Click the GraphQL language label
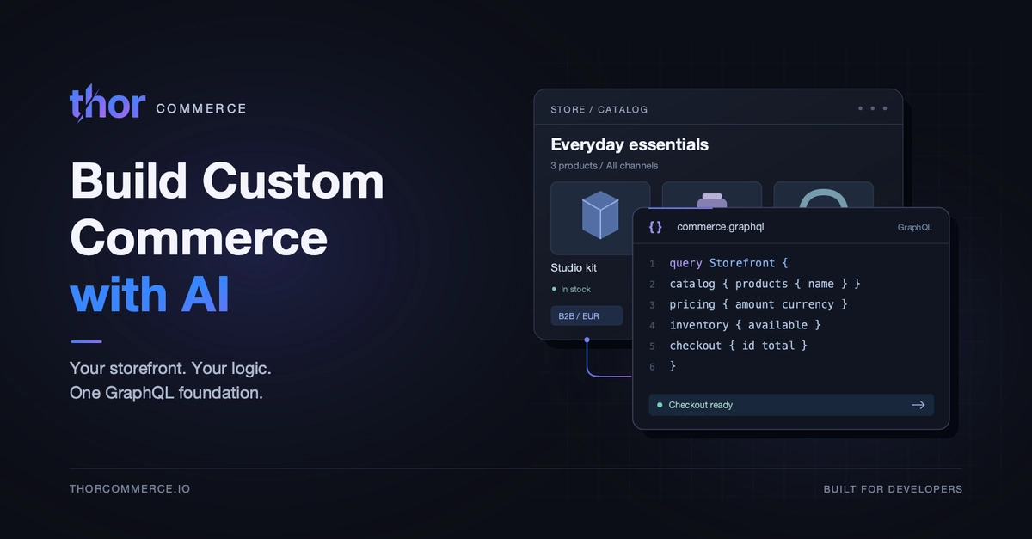This screenshot has width=1032, height=539. pyautogui.click(x=914, y=228)
